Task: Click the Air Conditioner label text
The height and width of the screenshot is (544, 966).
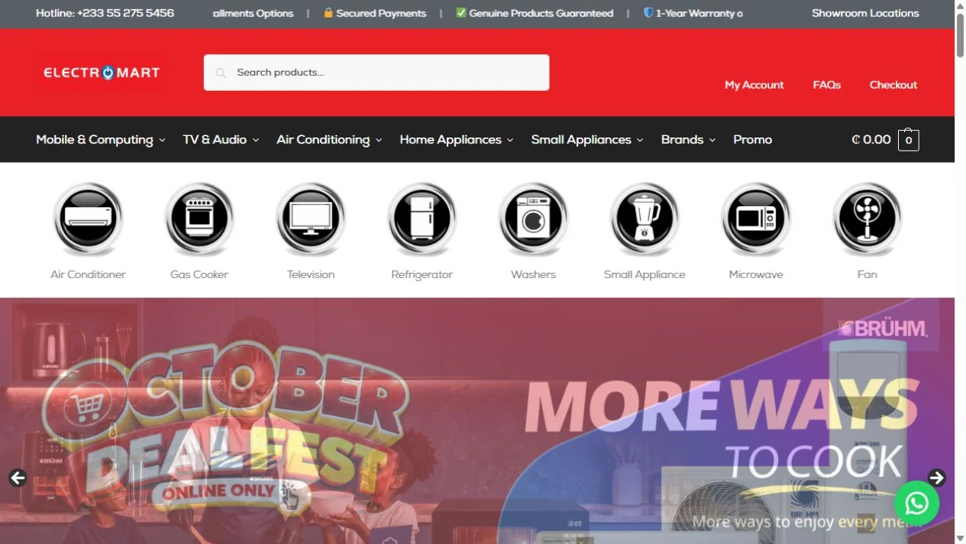Action: point(88,274)
